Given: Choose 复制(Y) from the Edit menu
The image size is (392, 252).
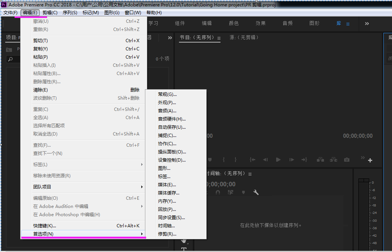Looking at the screenshot, I should tap(83, 49).
